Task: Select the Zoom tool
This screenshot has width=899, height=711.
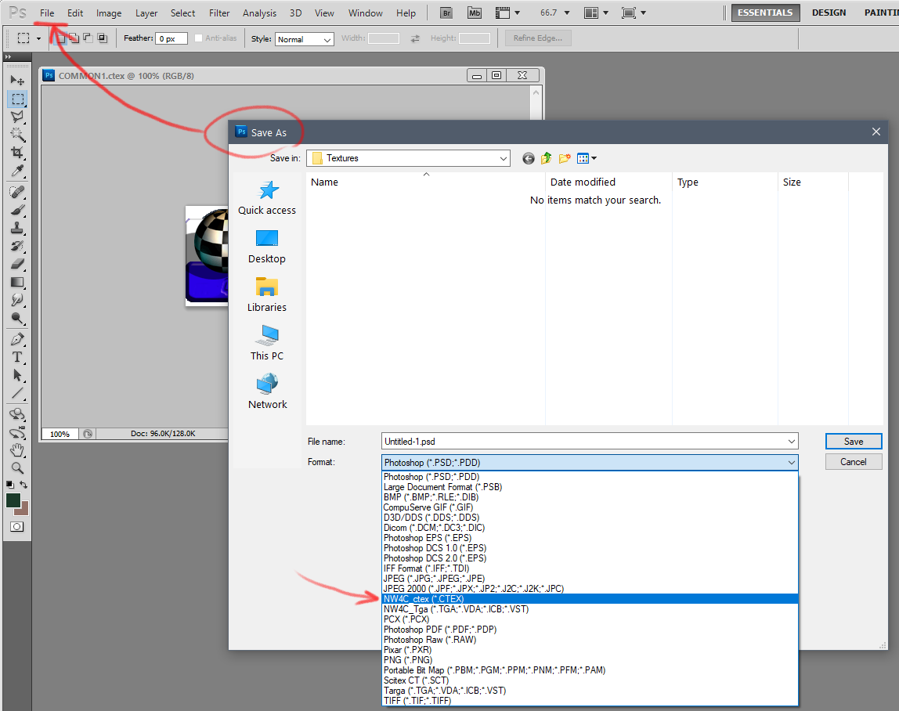Action: click(17, 468)
